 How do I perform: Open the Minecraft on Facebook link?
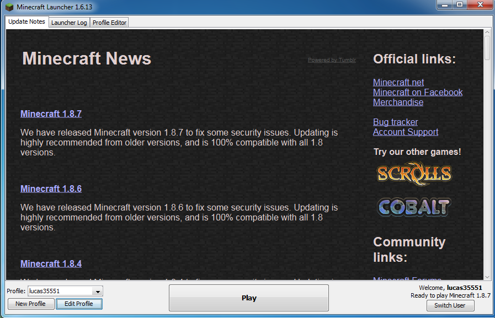click(418, 93)
